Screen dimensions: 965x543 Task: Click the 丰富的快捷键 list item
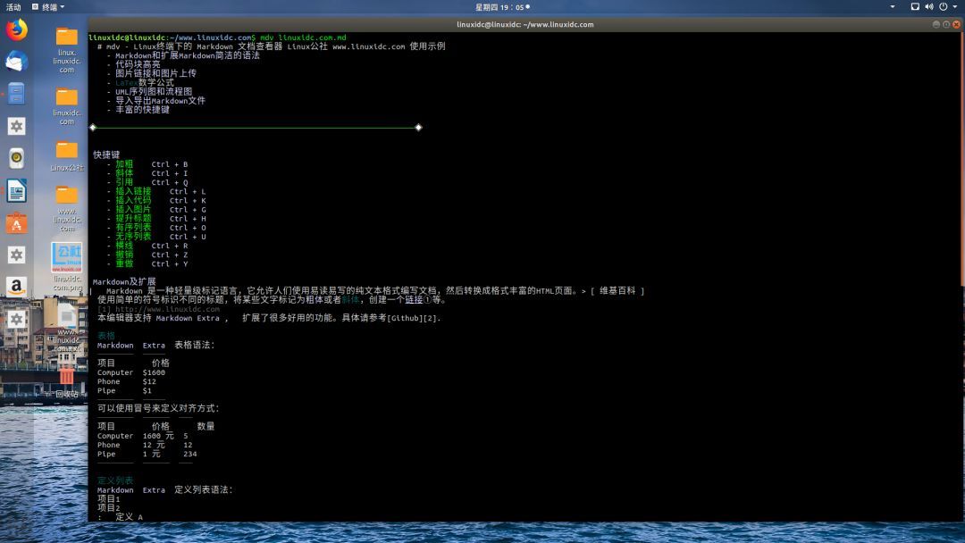[142, 110]
